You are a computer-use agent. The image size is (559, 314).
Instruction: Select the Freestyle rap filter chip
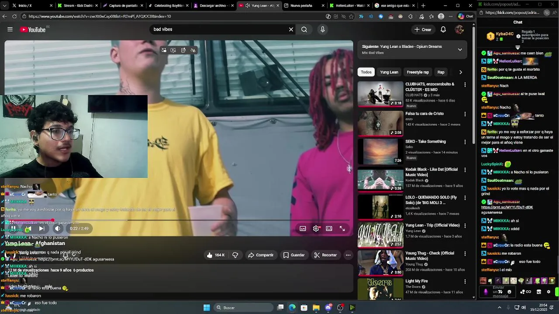(x=418, y=72)
